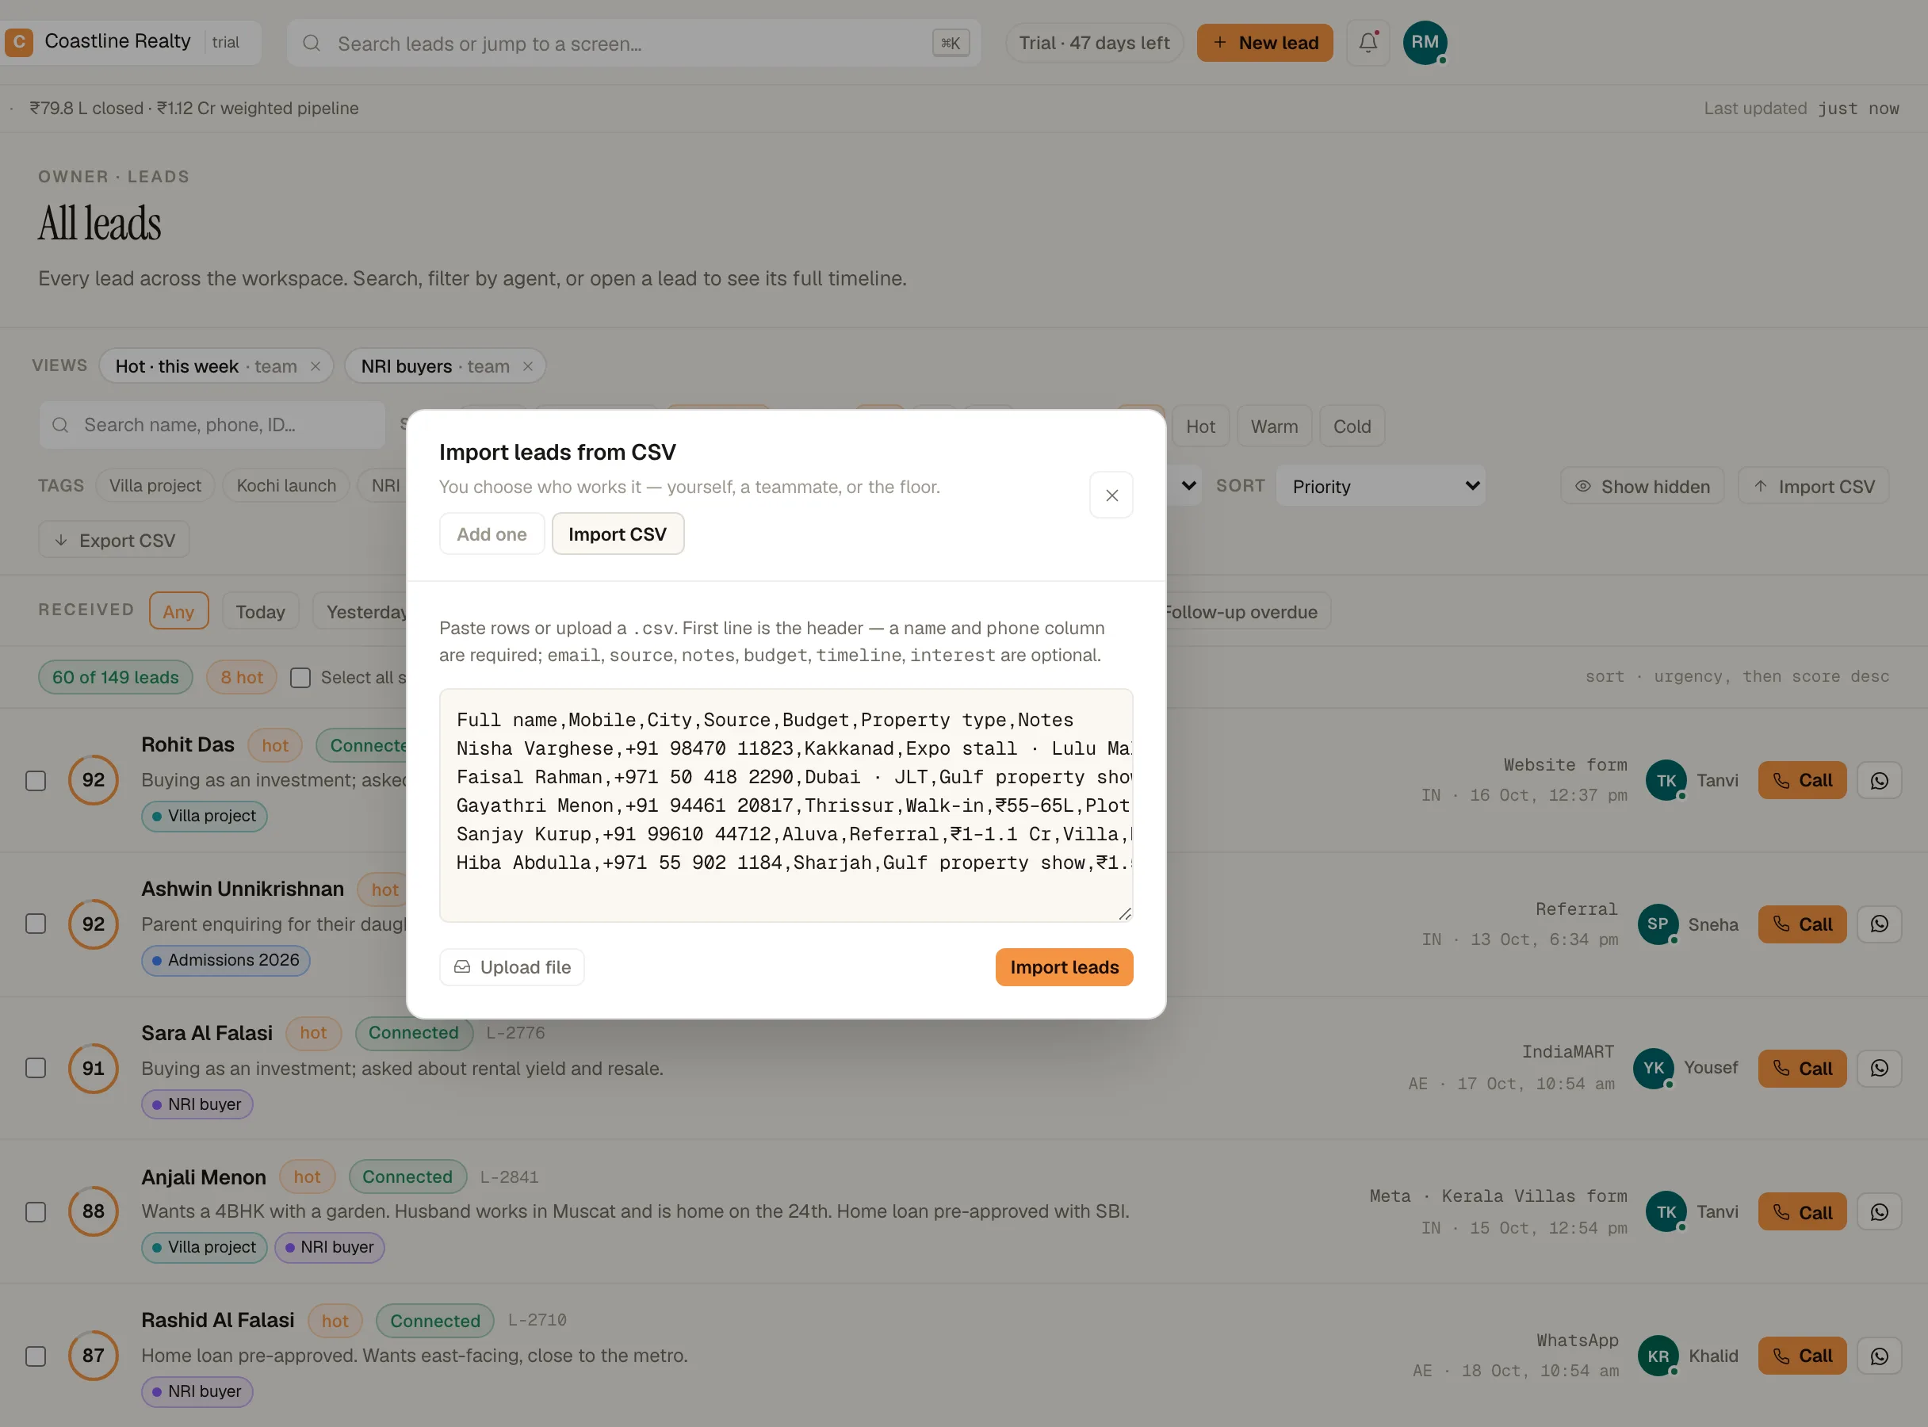The height and width of the screenshot is (1427, 1928).
Task: Filter leads by Hot
Action: coord(1199,426)
